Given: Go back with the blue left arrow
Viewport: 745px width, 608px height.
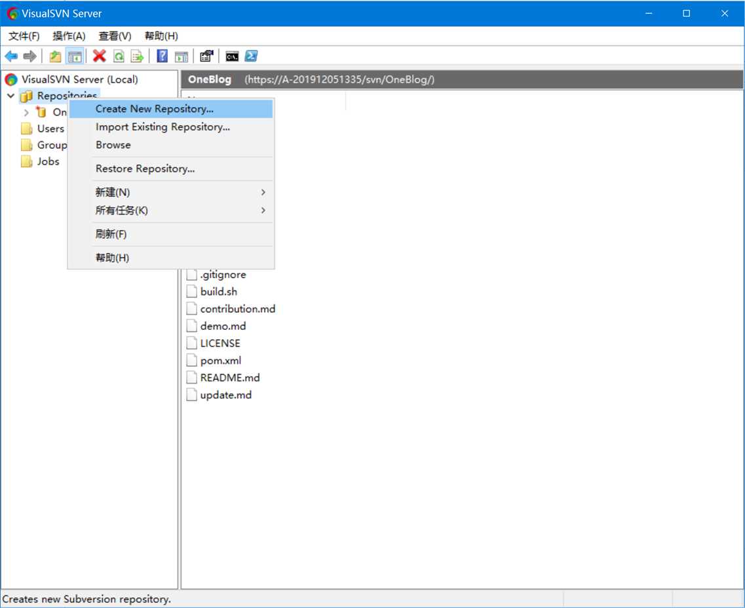Looking at the screenshot, I should pos(11,56).
